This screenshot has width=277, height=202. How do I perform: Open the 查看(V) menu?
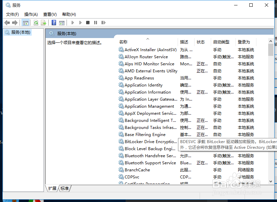tap(50, 14)
